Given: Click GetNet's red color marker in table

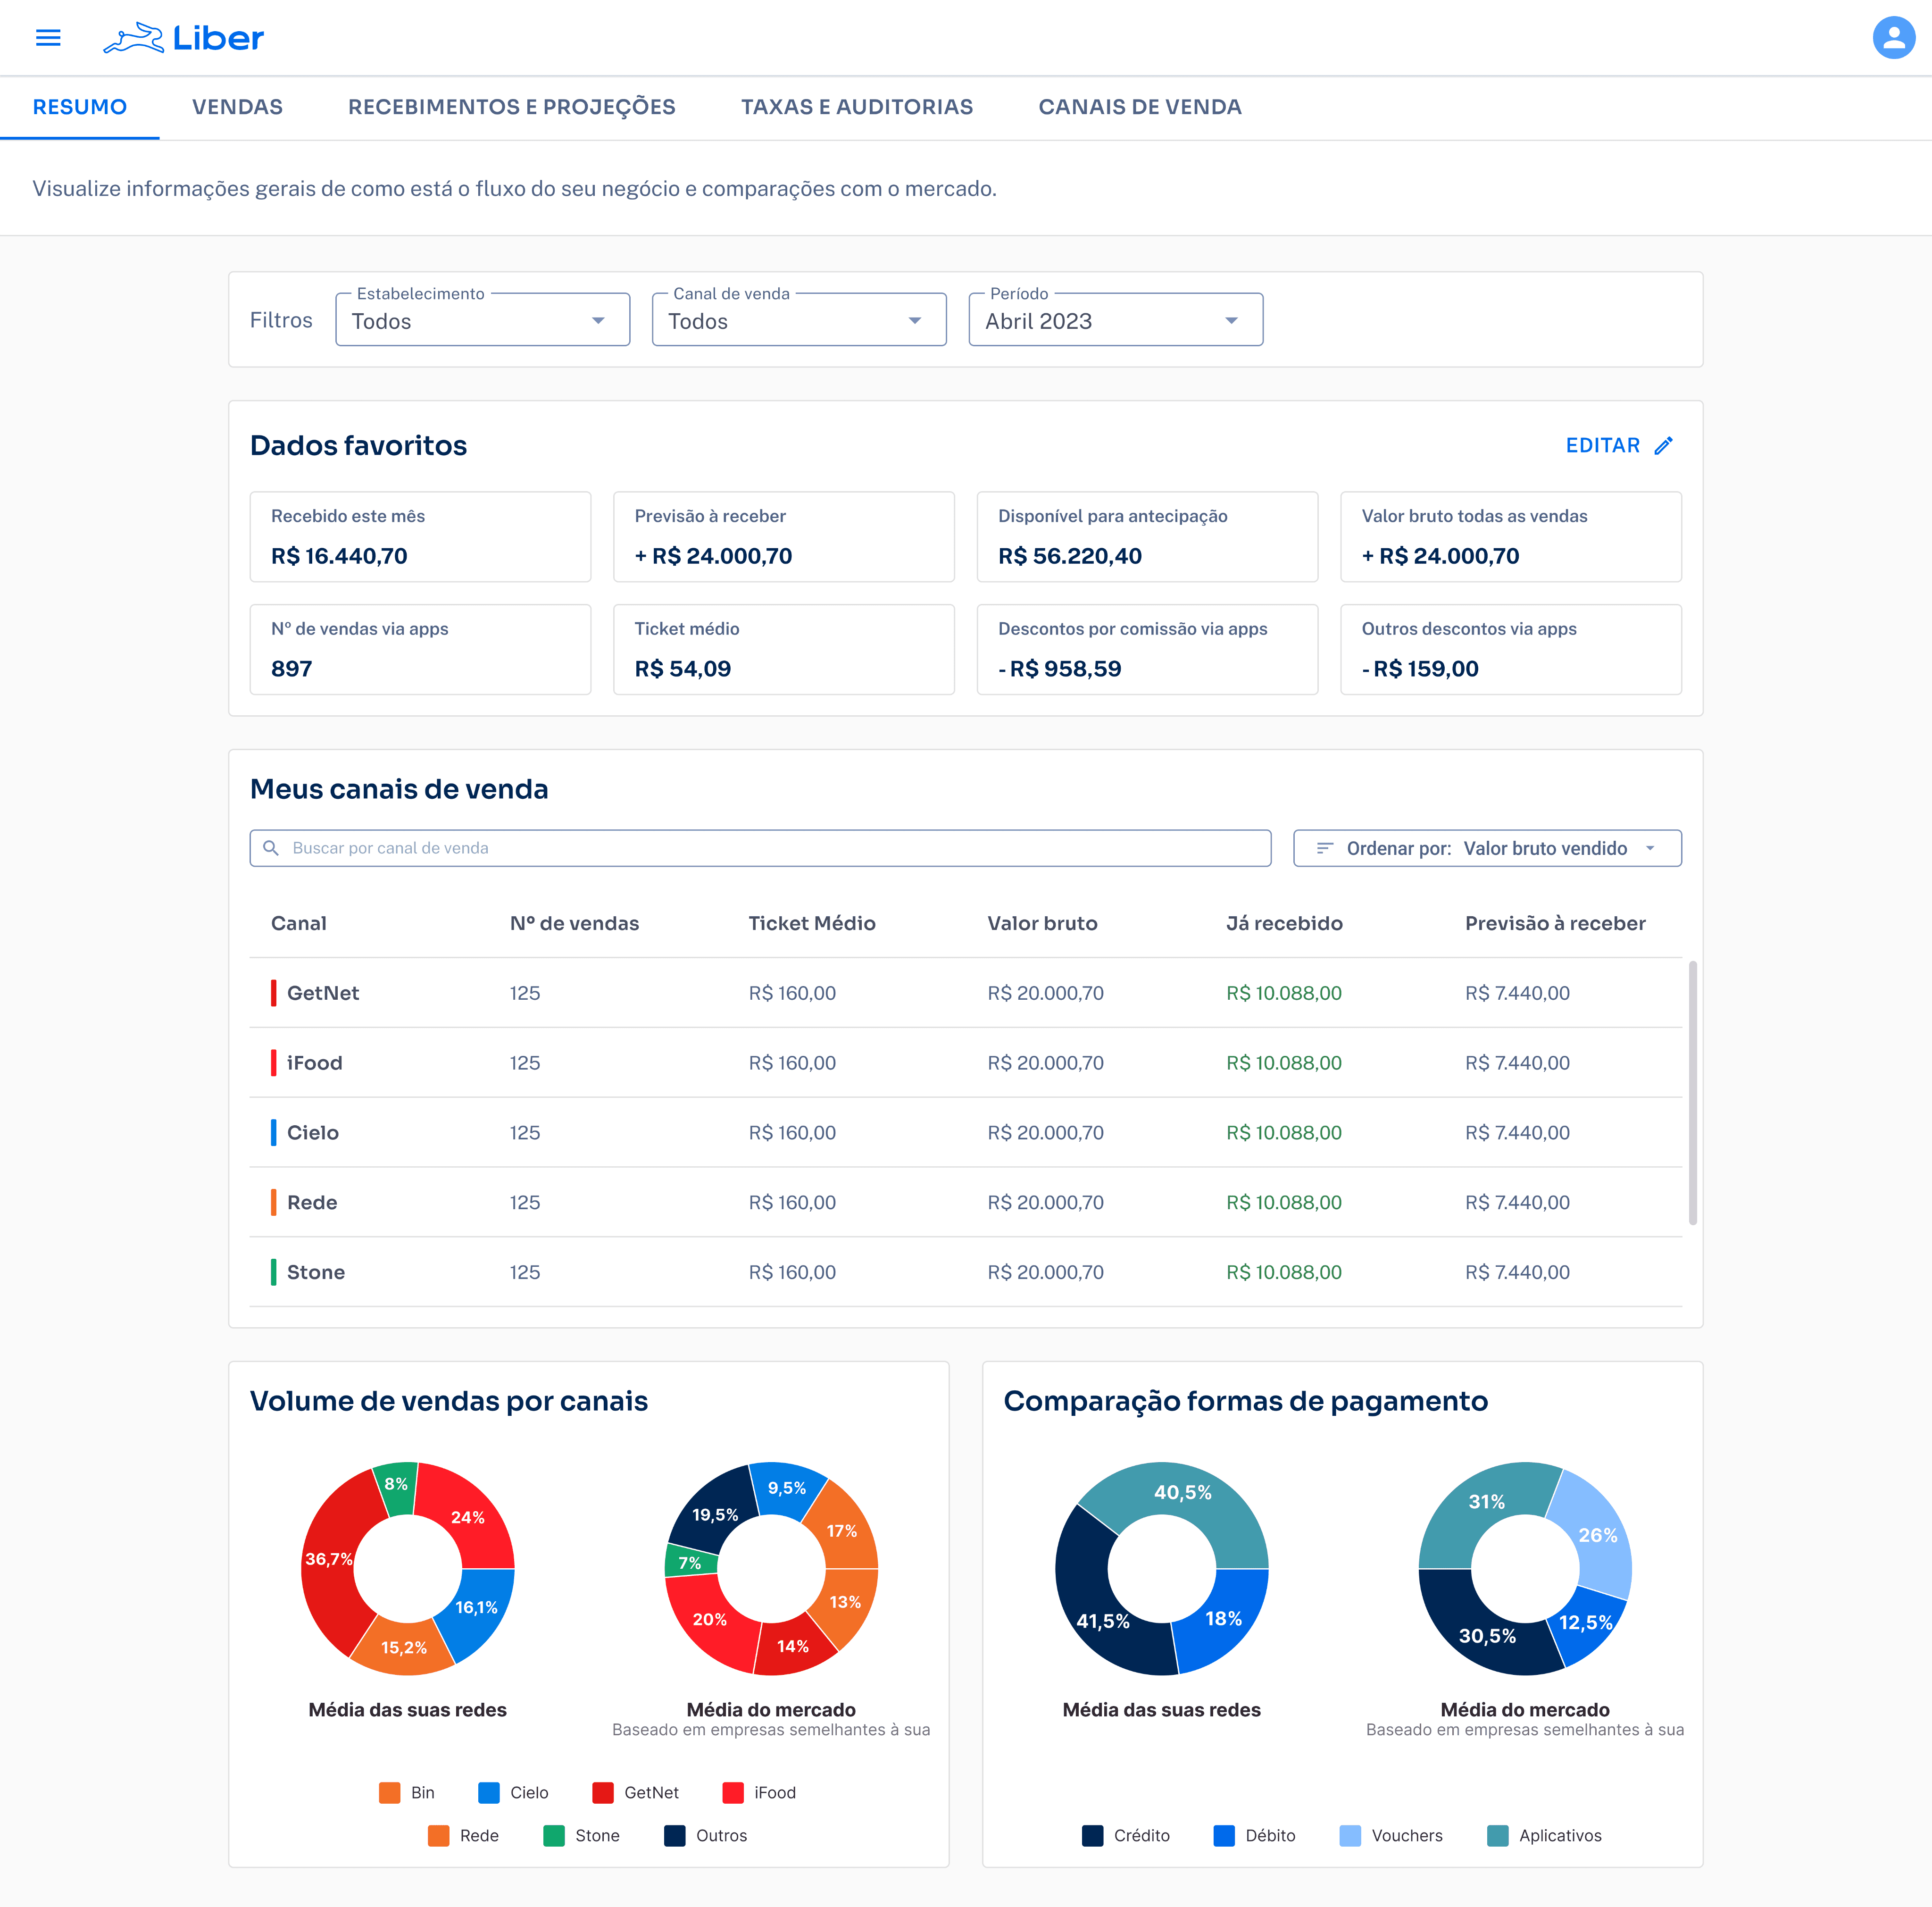Looking at the screenshot, I should (x=273, y=993).
